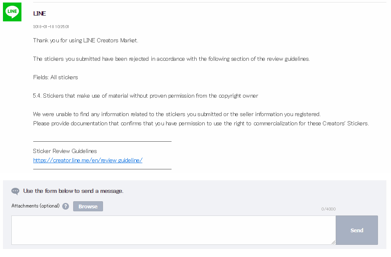391x257 pixels.
Task: Click the Sticker Review Guidelines label text
Action: (x=65, y=151)
